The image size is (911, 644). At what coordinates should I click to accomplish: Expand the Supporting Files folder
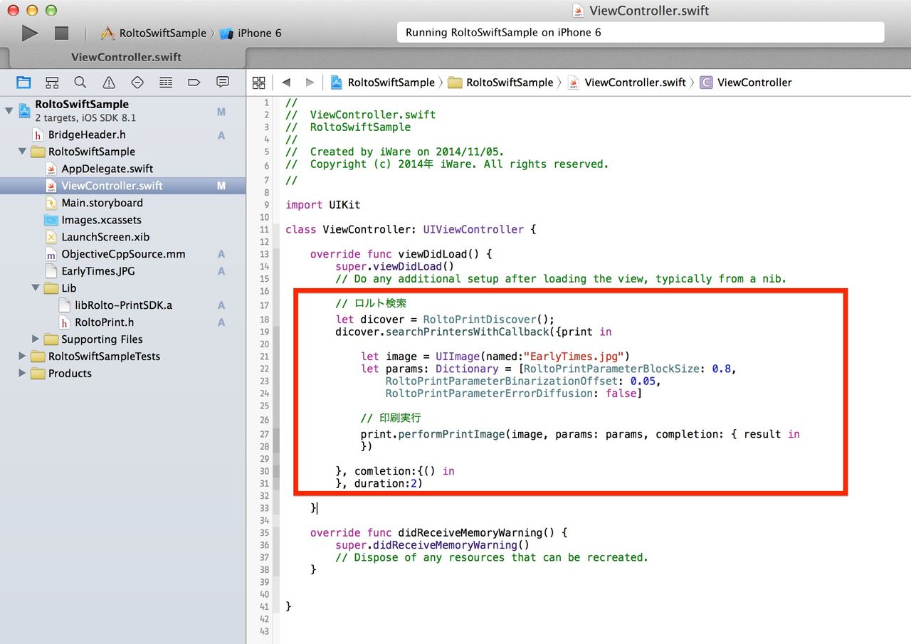[36, 339]
